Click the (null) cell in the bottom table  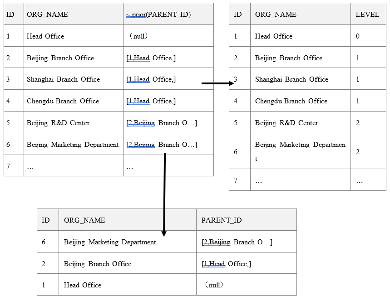click(x=214, y=285)
